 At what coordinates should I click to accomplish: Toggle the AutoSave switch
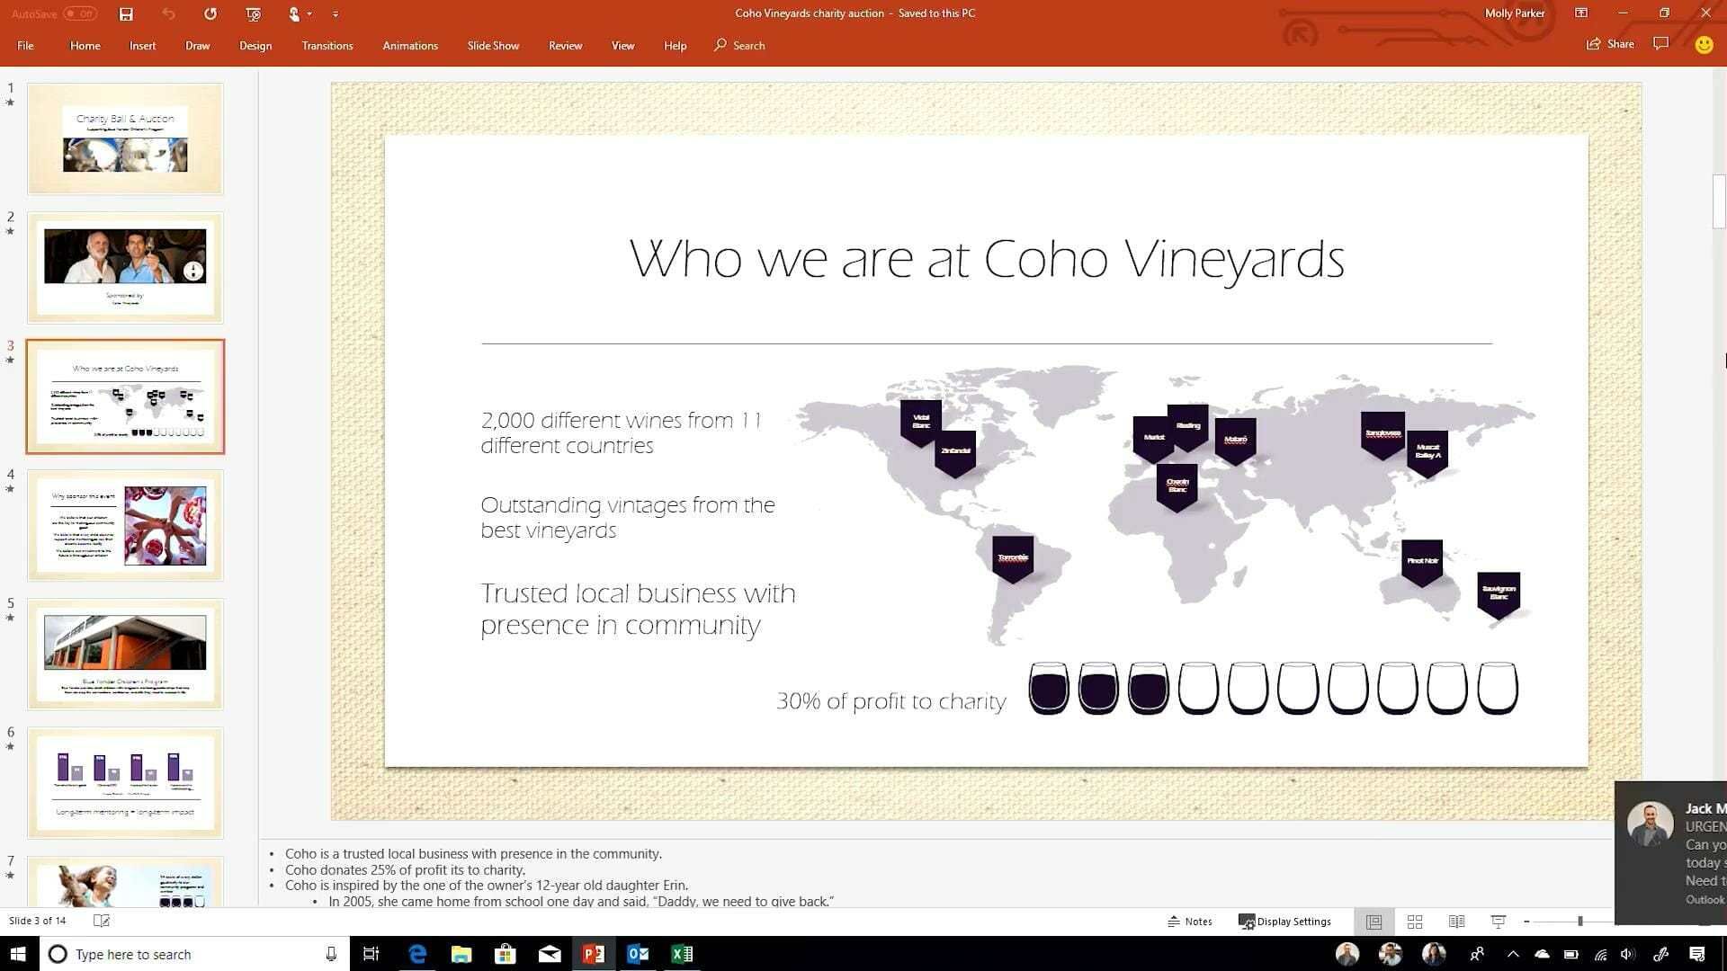pyautogui.click(x=80, y=13)
